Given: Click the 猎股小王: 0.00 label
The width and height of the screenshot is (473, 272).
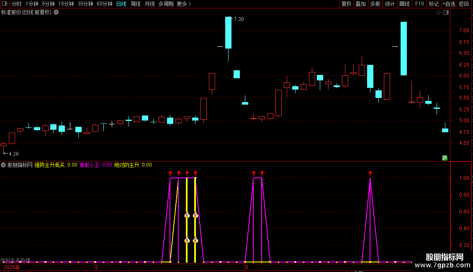Looking at the screenshot, I should tap(95, 165).
